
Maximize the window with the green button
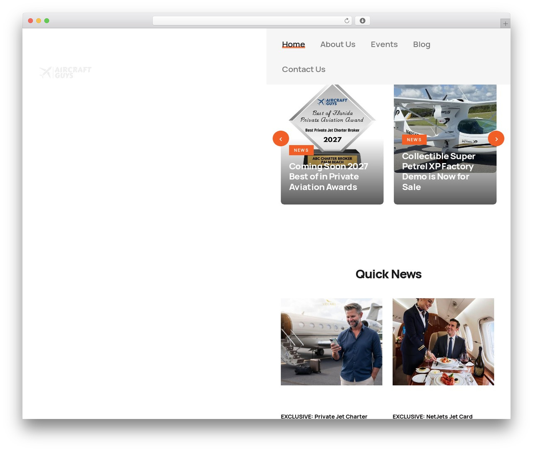[47, 21]
